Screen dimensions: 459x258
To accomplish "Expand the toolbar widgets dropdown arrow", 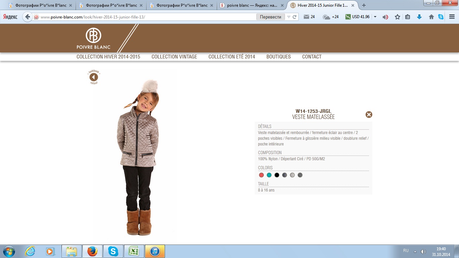I will [375, 17].
